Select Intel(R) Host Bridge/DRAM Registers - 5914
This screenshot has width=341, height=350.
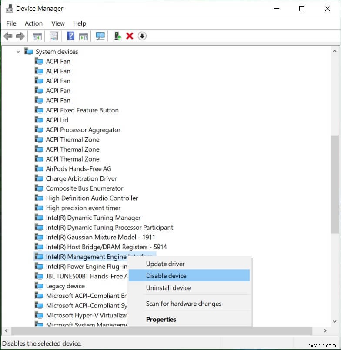[106, 247]
